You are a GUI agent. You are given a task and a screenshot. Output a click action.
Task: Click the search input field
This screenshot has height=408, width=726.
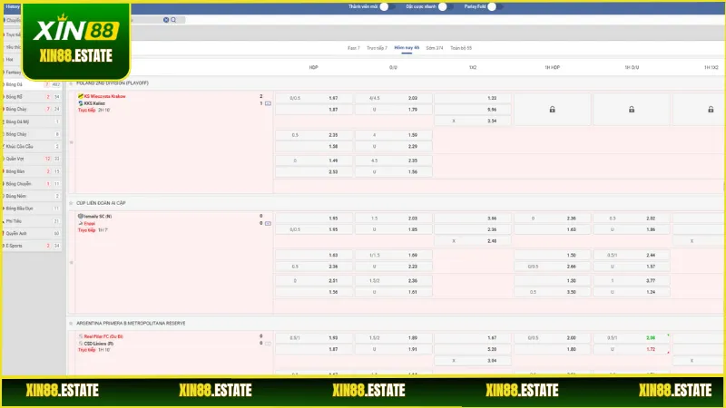(146, 20)
